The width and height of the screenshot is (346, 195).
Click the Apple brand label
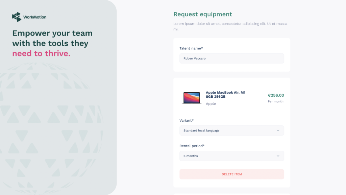(x=211, y=104)
